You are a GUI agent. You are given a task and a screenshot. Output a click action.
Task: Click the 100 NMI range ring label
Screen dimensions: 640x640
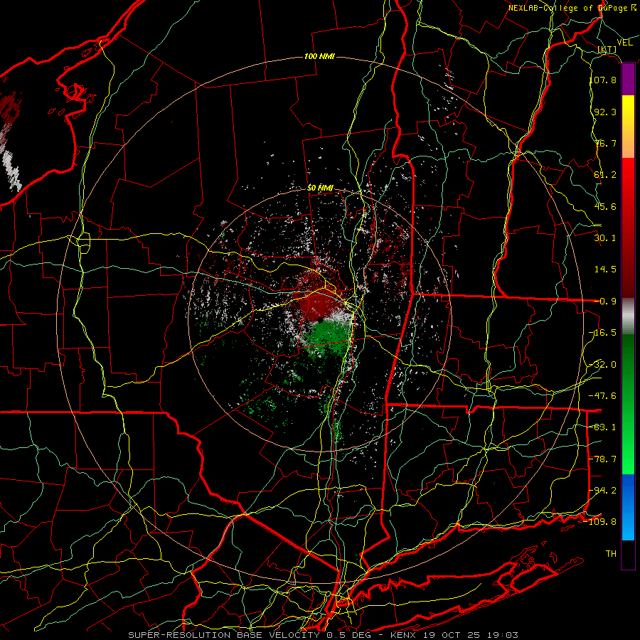[319, 56]
